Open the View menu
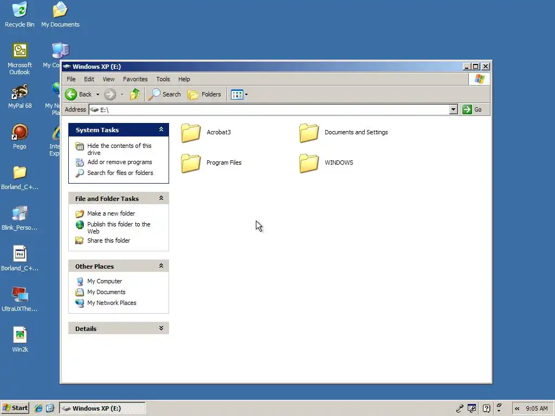Viewport: 555px width, 416px height. (108, 79)
